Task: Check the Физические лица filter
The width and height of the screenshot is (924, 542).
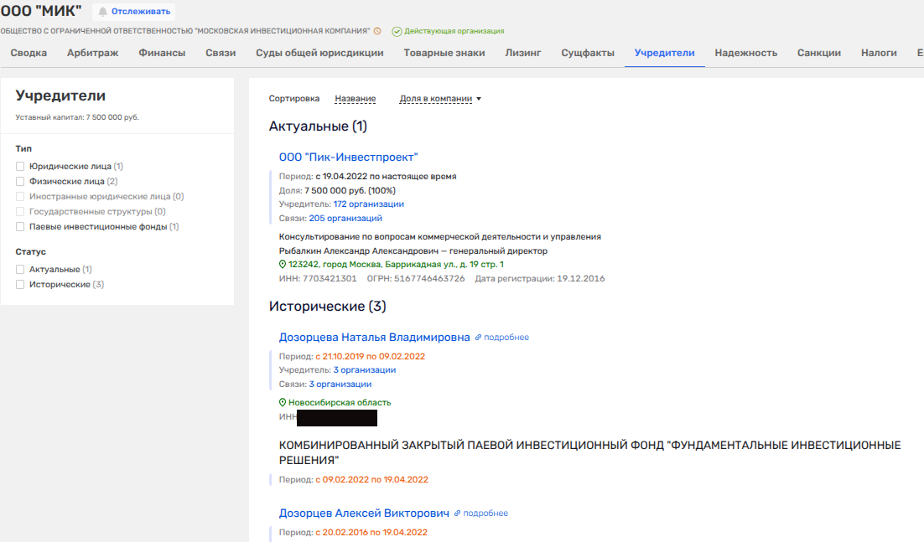Action: 20,181
